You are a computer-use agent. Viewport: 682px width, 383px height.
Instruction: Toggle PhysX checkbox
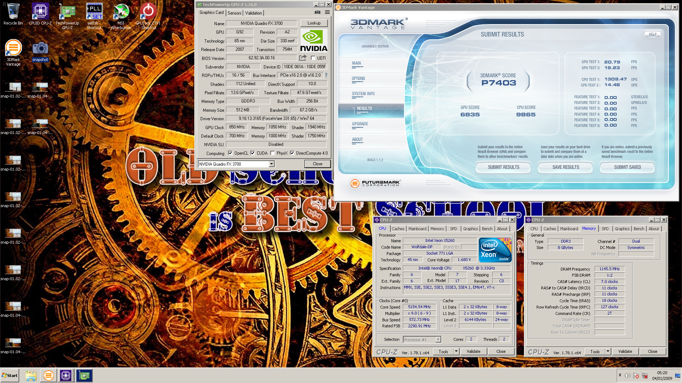pos(272,153)
